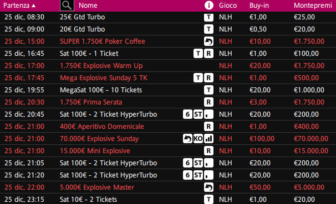The width and height of the screenshot is (336, 204).
Task: Click the R icon on 400€ Aperitivo Domenicale
Action: pos(208,127)
